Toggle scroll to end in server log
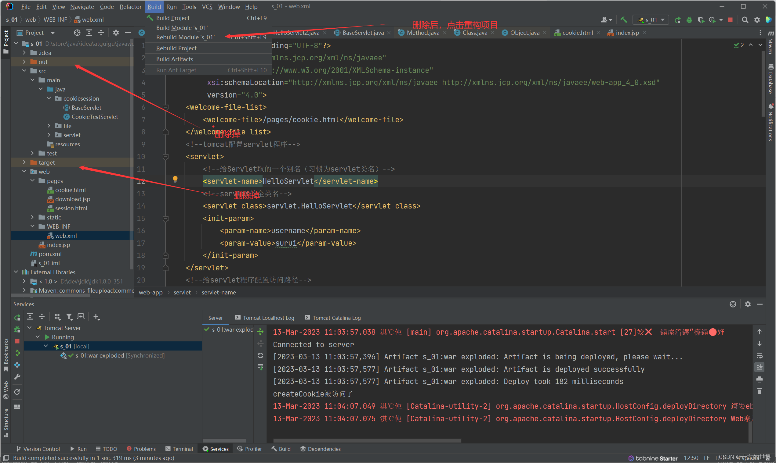 pos(760,367)
